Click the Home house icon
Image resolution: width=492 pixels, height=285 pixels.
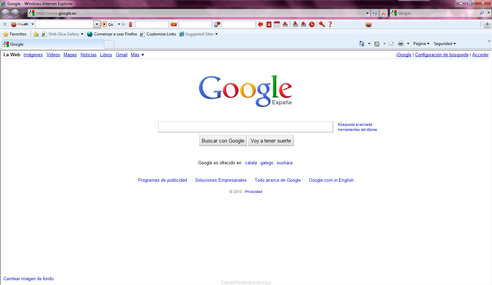[362, 44]
